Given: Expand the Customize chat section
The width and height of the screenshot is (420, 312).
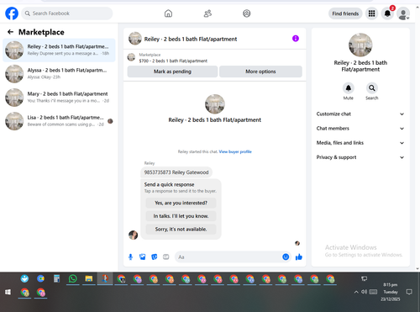Looking at the screenshot, I should (x=360, y=114).
